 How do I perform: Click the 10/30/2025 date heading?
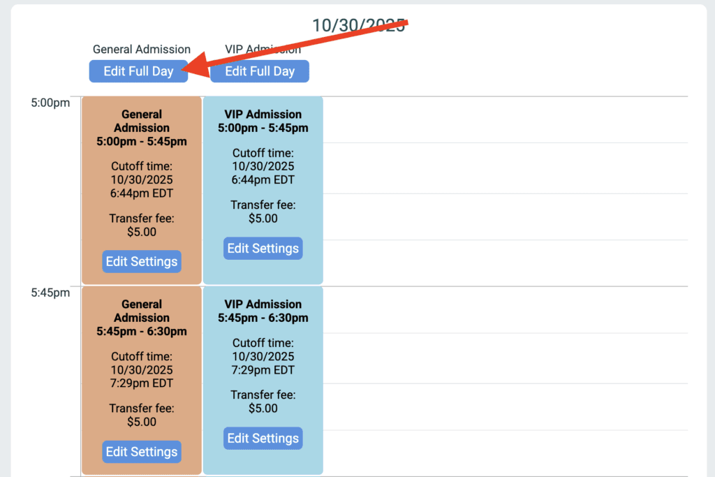coord(358,25)
